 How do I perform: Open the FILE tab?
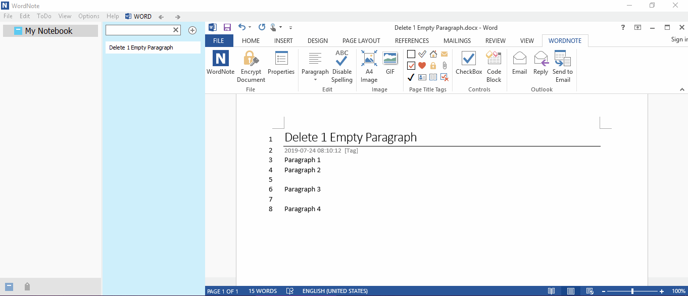coord(219,40)
